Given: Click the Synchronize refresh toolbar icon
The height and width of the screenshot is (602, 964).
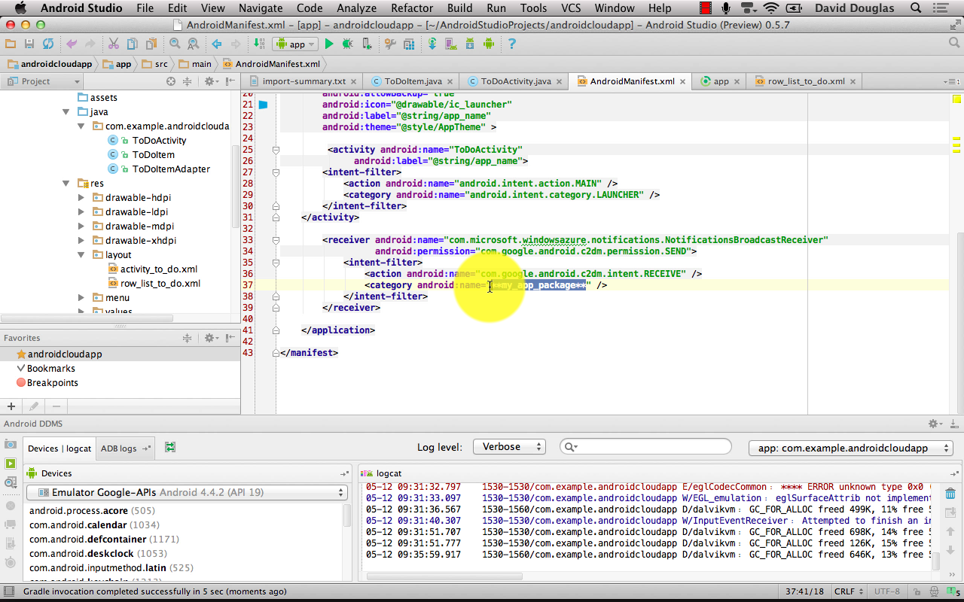Looking at the screenshot, I should tap(47, 44).
